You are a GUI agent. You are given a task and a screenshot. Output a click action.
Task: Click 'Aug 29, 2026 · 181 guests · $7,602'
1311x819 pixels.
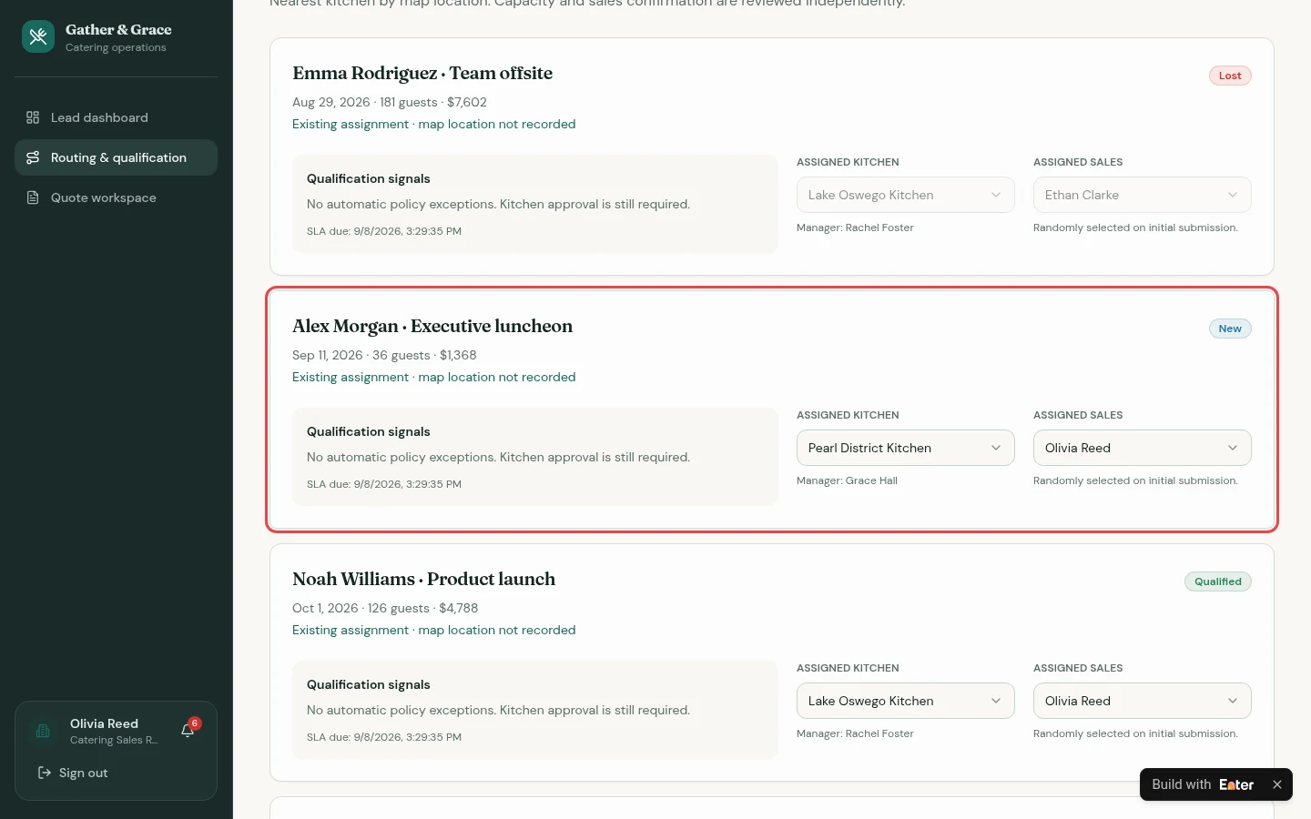tap(390, 102)
